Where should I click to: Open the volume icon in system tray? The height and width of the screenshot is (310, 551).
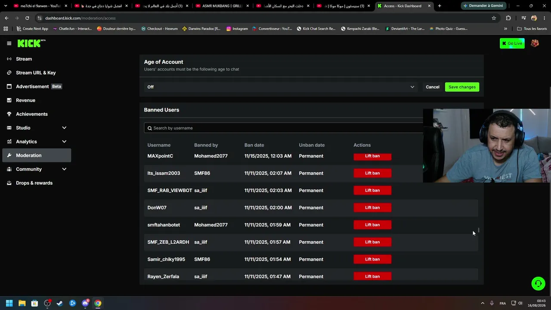[520, 303]
